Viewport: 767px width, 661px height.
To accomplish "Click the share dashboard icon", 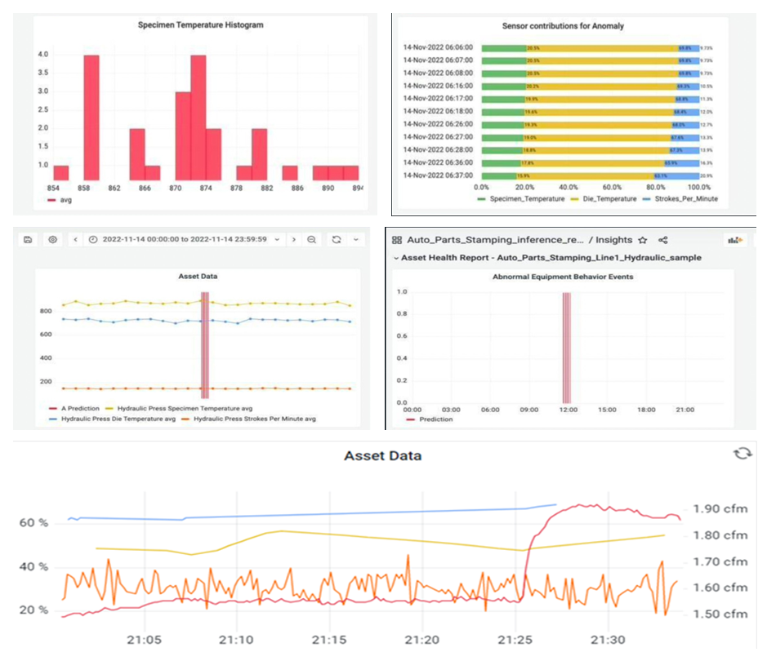I will click(663, 240).
